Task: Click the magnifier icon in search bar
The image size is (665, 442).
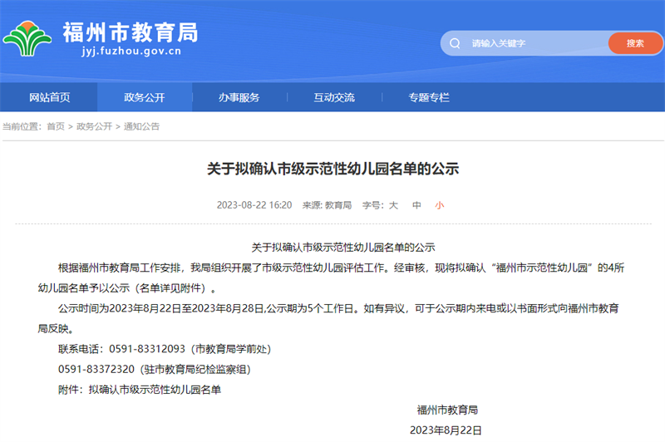Action: [455, 43]
